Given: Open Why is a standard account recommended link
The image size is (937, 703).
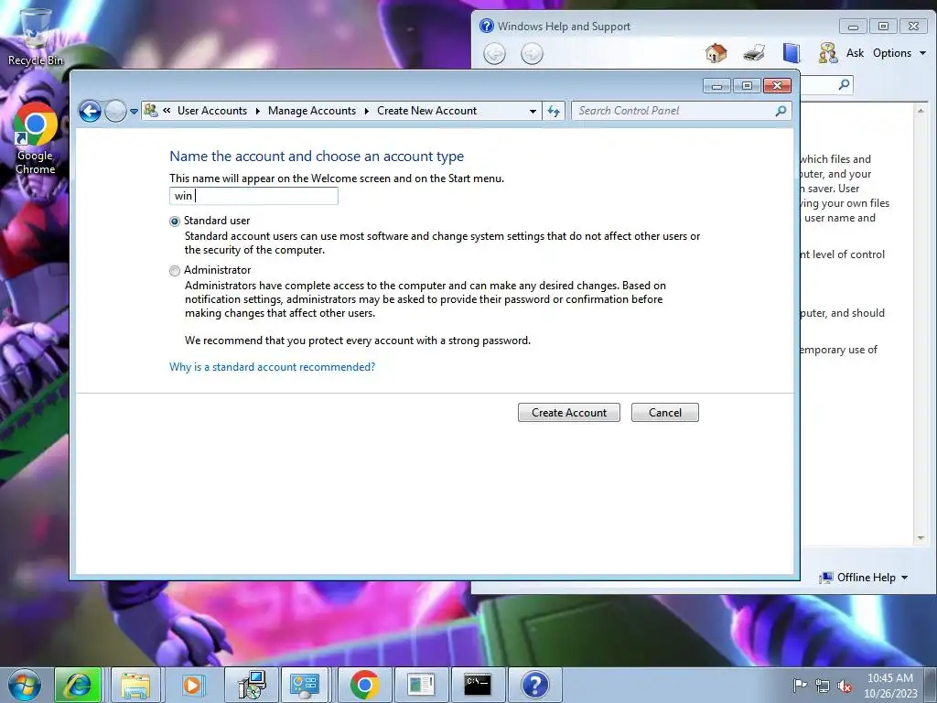Looking at the screenshot, I should click(273, 367).
